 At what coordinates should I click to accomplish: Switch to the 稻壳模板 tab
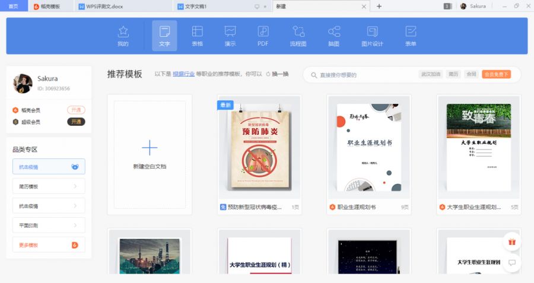[50, 6]
